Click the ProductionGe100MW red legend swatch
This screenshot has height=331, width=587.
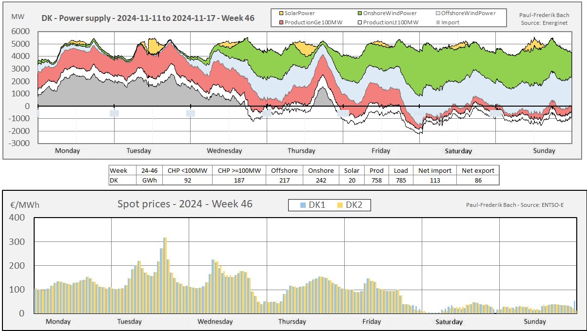(x=281, y=22)
